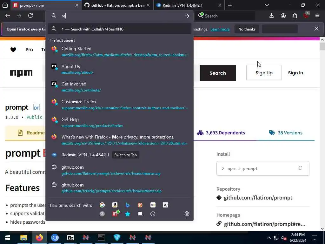Select the Get Involved suggestion
The image size is (325, 244).
(120, 87)
